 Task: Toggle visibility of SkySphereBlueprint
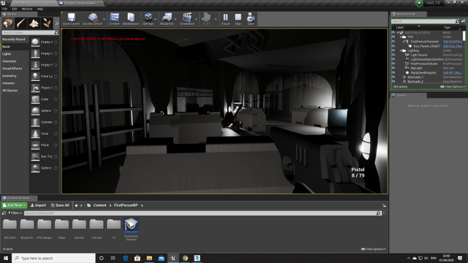[x=393, y=73]
